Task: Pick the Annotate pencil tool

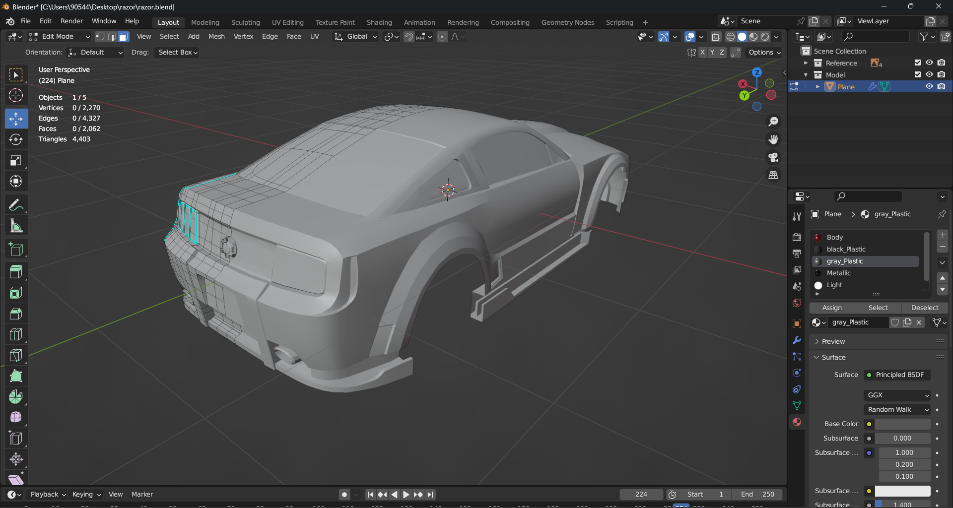Action: pyautogui.click(x=16, y=205)
